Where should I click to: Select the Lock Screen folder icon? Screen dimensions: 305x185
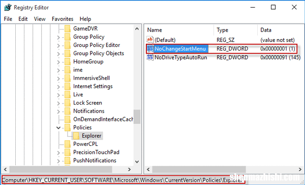coord(68,103)
